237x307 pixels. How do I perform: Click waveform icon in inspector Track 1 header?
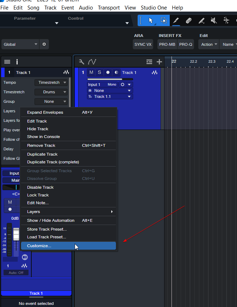(x=66, y=73)
